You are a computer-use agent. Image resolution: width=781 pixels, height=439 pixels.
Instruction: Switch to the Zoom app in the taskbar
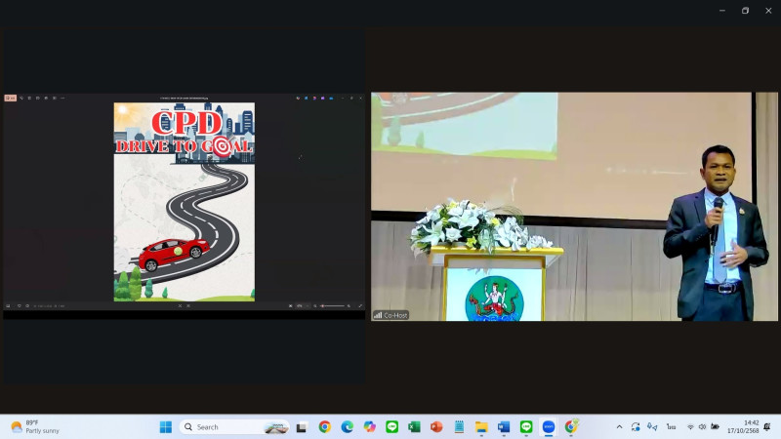[549, 426]
